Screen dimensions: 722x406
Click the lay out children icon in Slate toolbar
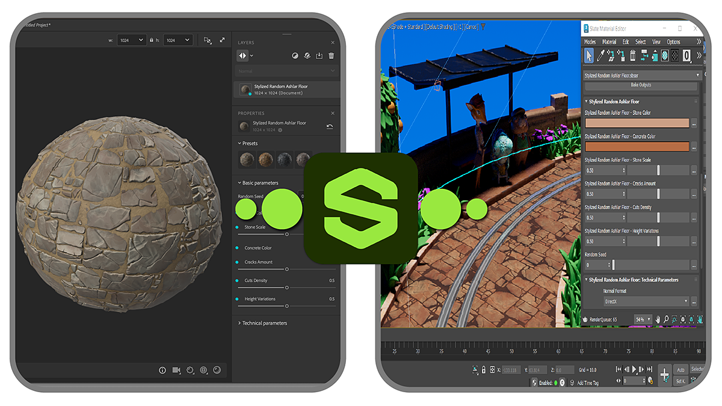645,55
